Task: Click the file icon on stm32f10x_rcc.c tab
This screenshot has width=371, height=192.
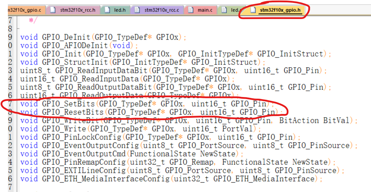Action: coord(137,10)
